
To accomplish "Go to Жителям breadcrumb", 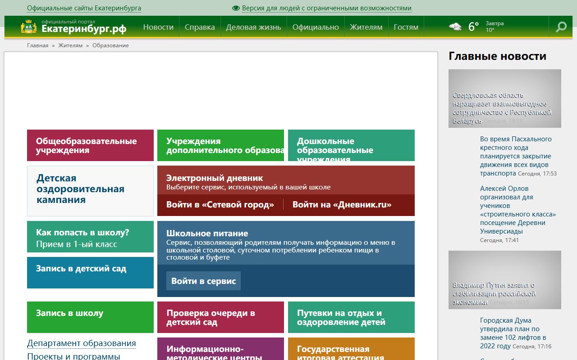I will tap(70, 45).
